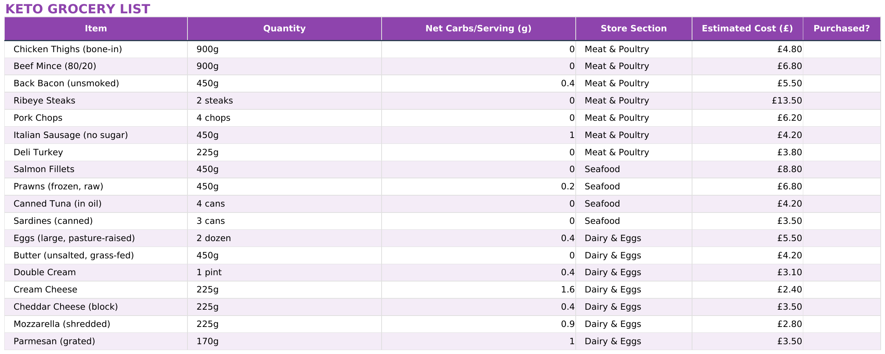885x354 pixels.
Task: Select the "Ribeye Steaks" item cell
Action: coord(96,101)
